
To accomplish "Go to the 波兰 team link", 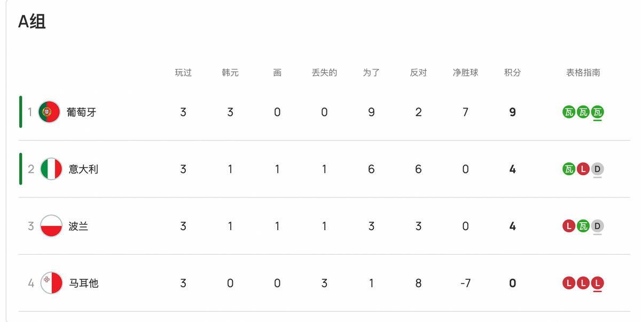I will 79,226.
